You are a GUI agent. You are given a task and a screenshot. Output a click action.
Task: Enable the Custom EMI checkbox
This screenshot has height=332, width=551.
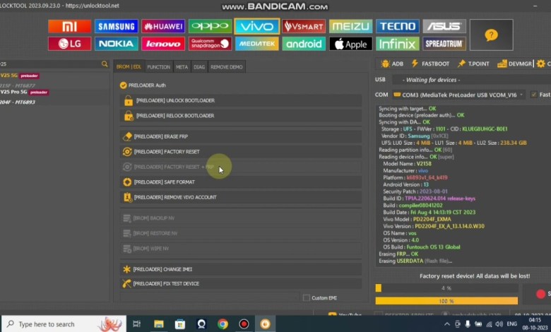tap(306, 297)
